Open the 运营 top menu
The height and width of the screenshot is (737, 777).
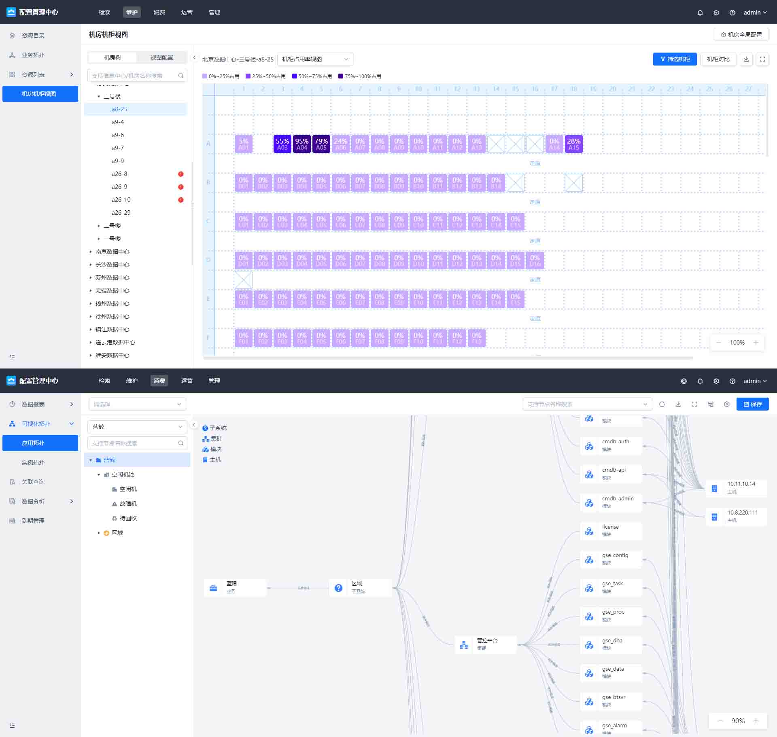[x=187, y=12]
